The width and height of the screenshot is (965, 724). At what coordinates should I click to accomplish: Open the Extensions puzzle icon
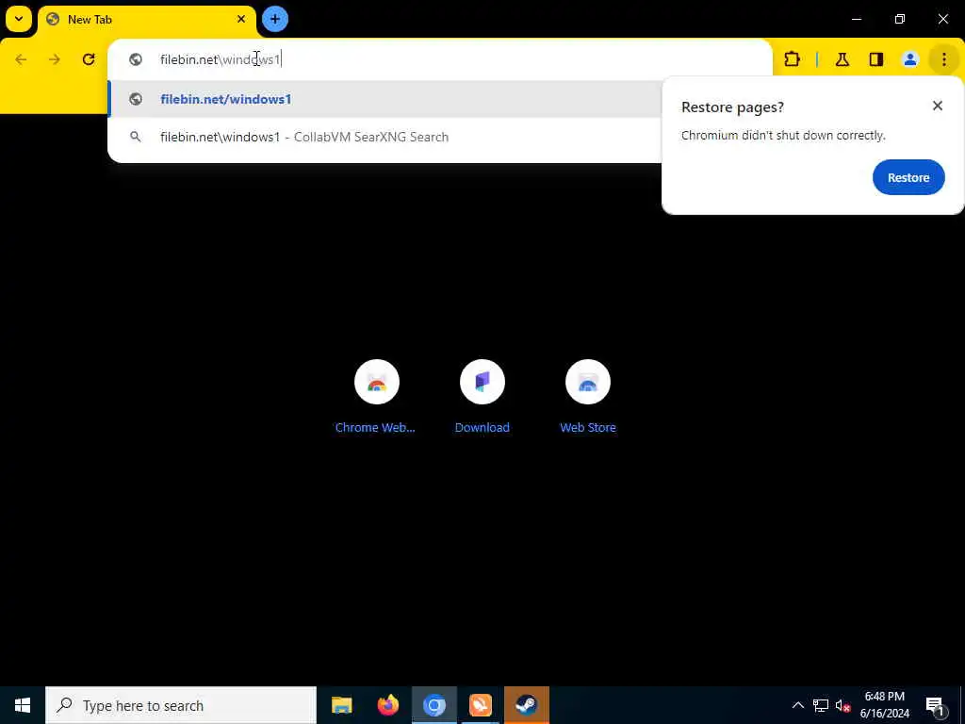792,59
